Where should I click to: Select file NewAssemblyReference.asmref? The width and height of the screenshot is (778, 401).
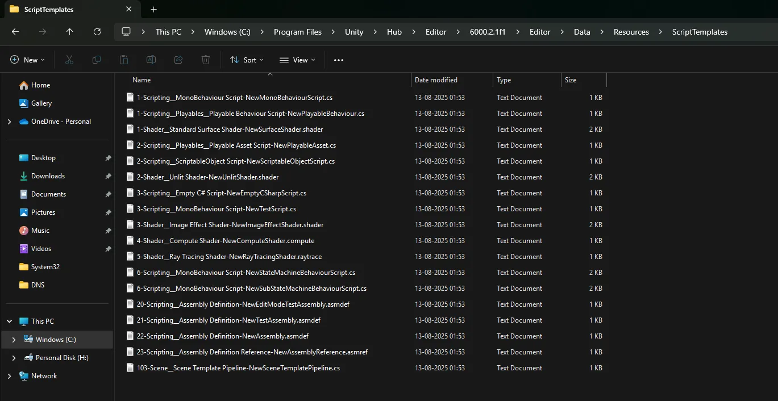point(252,352)
